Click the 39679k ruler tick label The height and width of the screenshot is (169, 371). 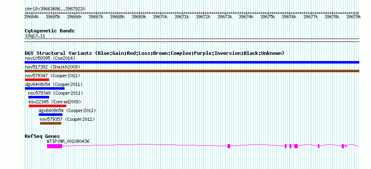coord(354,17)
